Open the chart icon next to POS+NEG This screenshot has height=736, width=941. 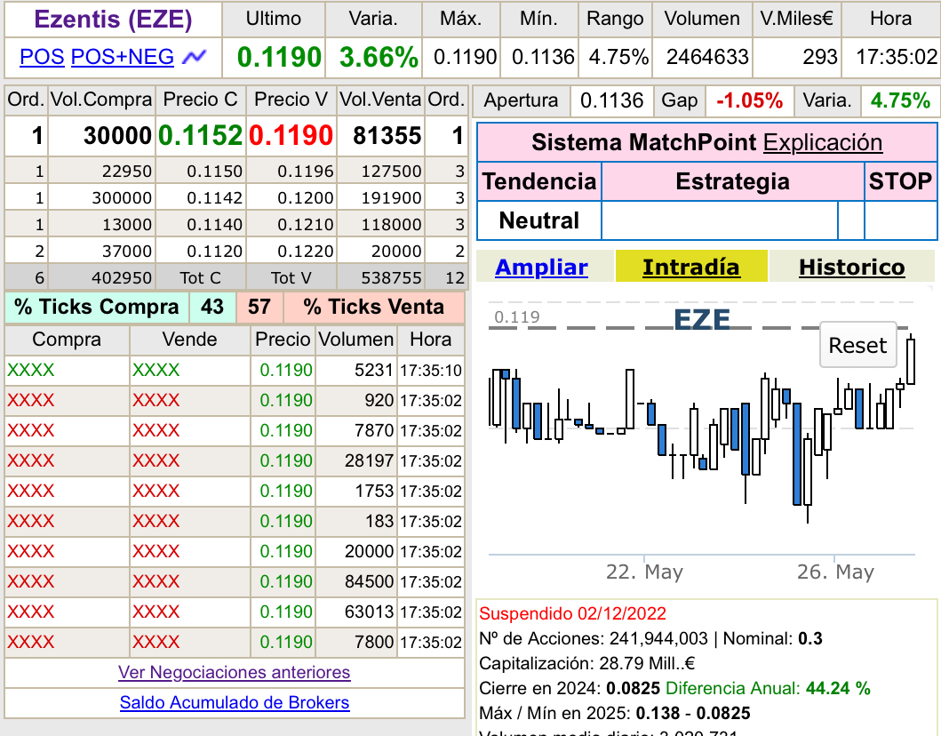point(194,57)
